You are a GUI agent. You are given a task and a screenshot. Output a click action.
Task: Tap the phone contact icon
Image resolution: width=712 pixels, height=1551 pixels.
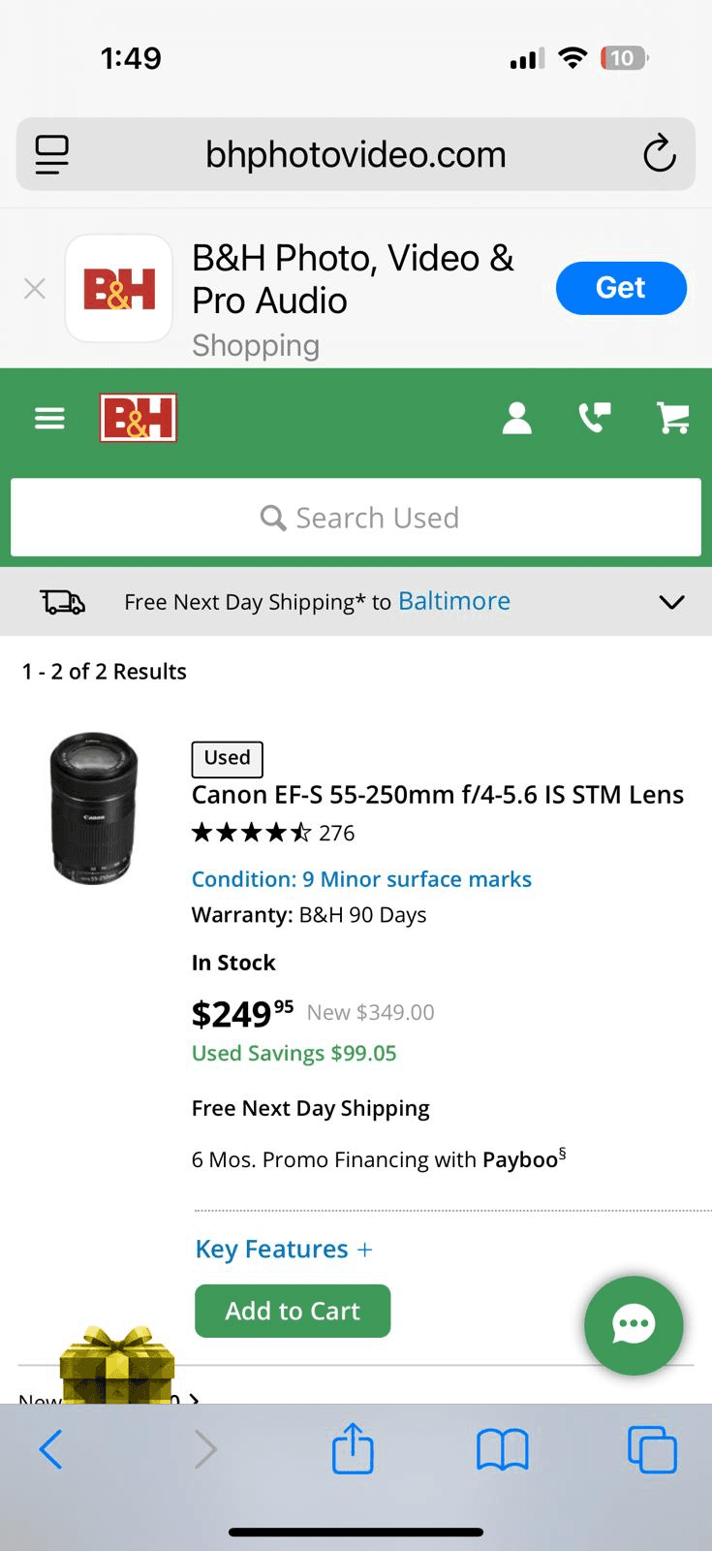click(x=595, y=417)
